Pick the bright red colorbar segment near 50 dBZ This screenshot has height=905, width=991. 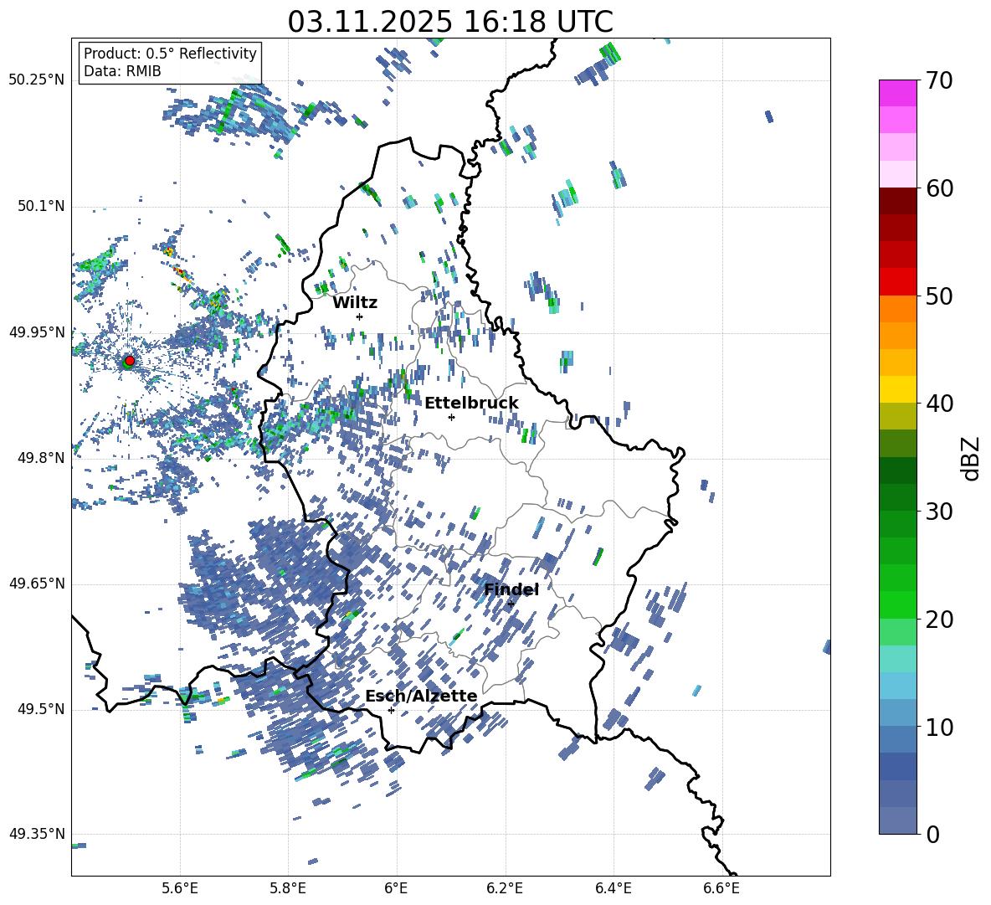[x=898, y=281]
